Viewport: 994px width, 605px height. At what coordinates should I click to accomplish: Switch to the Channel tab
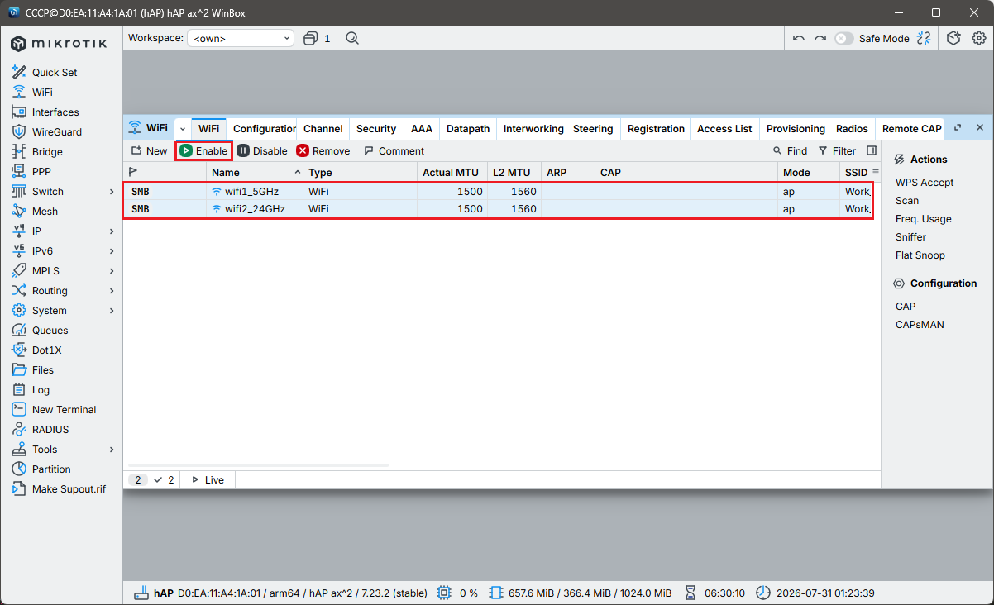pos(323,128)
